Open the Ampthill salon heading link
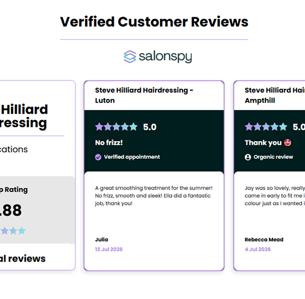Image resolution: width=305 pixels, height=299 pixels. click(275, 95)
